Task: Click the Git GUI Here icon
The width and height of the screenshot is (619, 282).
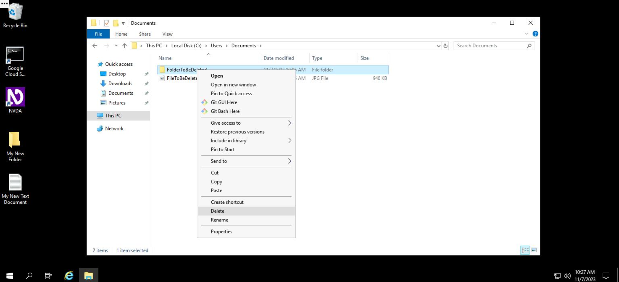Action: (x=204, y=102)
